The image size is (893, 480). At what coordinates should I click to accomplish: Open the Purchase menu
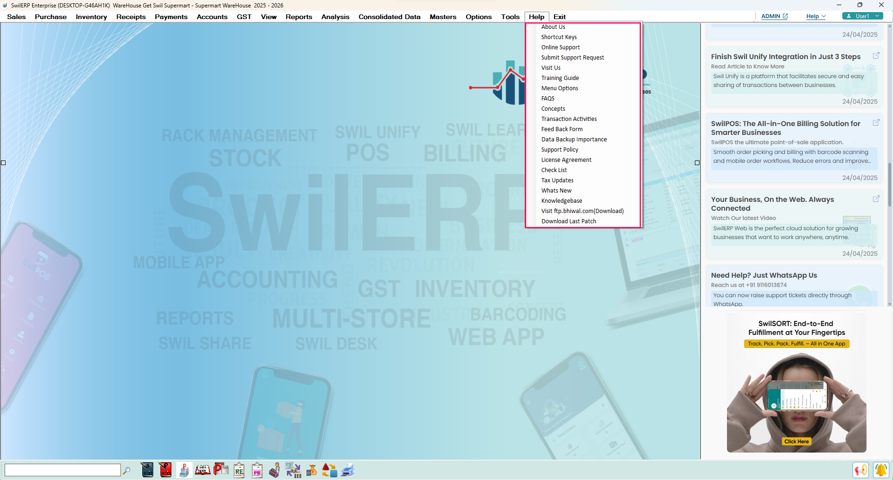tap(51, 17)
